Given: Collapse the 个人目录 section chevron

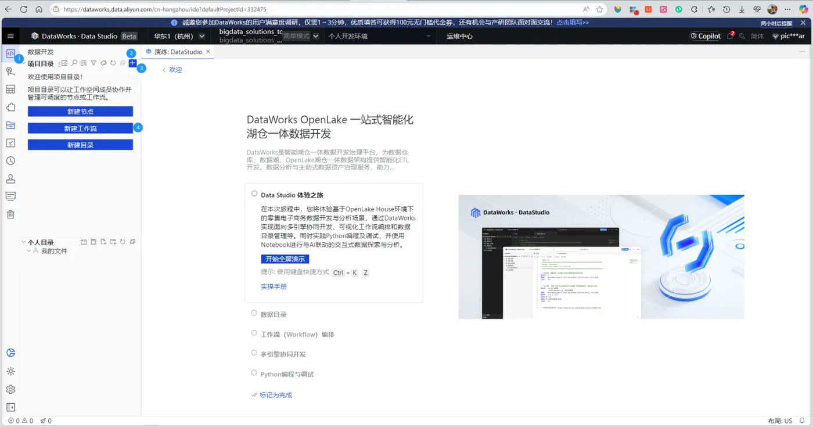Looking at the screenshot, I should click(x=24, y=242).
